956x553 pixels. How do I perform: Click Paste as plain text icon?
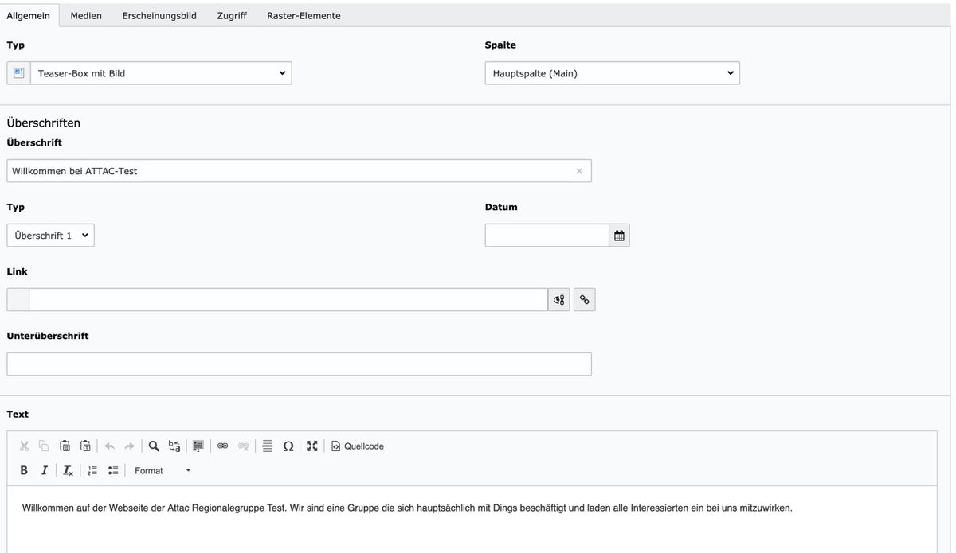85,446
